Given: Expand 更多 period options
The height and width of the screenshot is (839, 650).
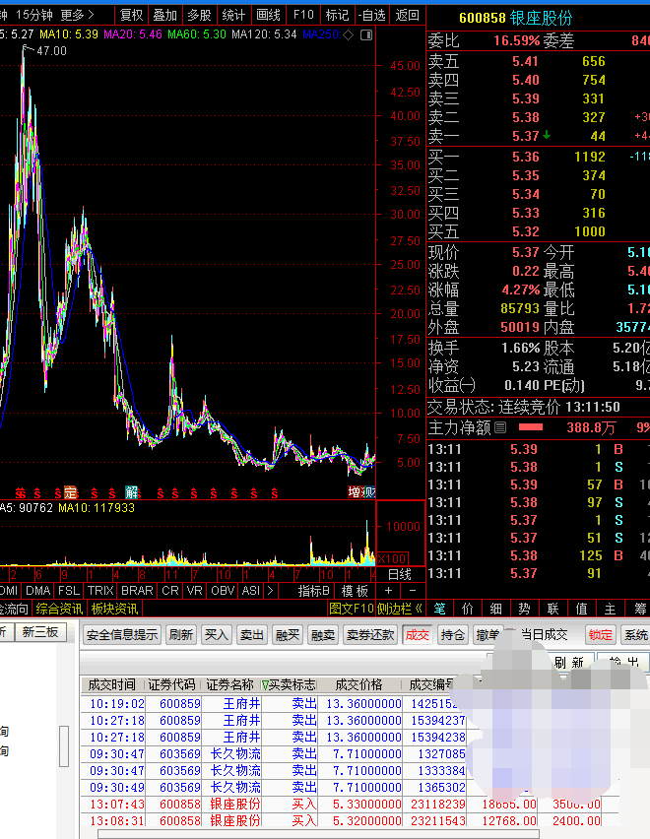Looking at the screenshot, I should click(x=77, y=15).
